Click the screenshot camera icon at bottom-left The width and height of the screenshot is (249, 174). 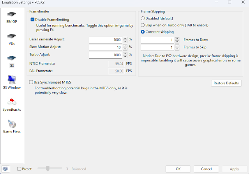pyautogui.click(x=5, y=169)
